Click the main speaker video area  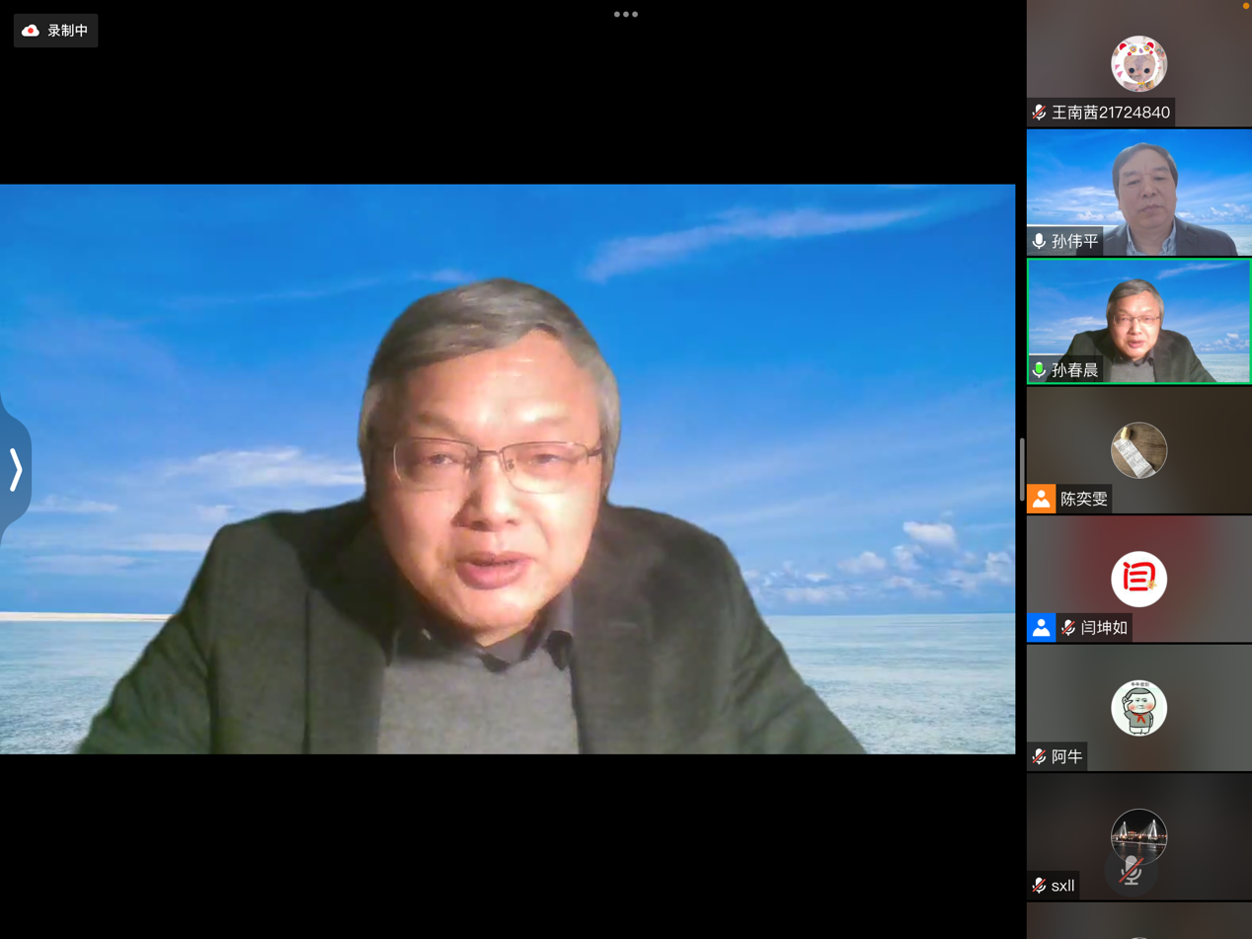point(508,469)
